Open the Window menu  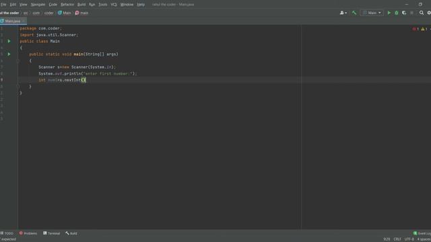[x=127, y=5]
